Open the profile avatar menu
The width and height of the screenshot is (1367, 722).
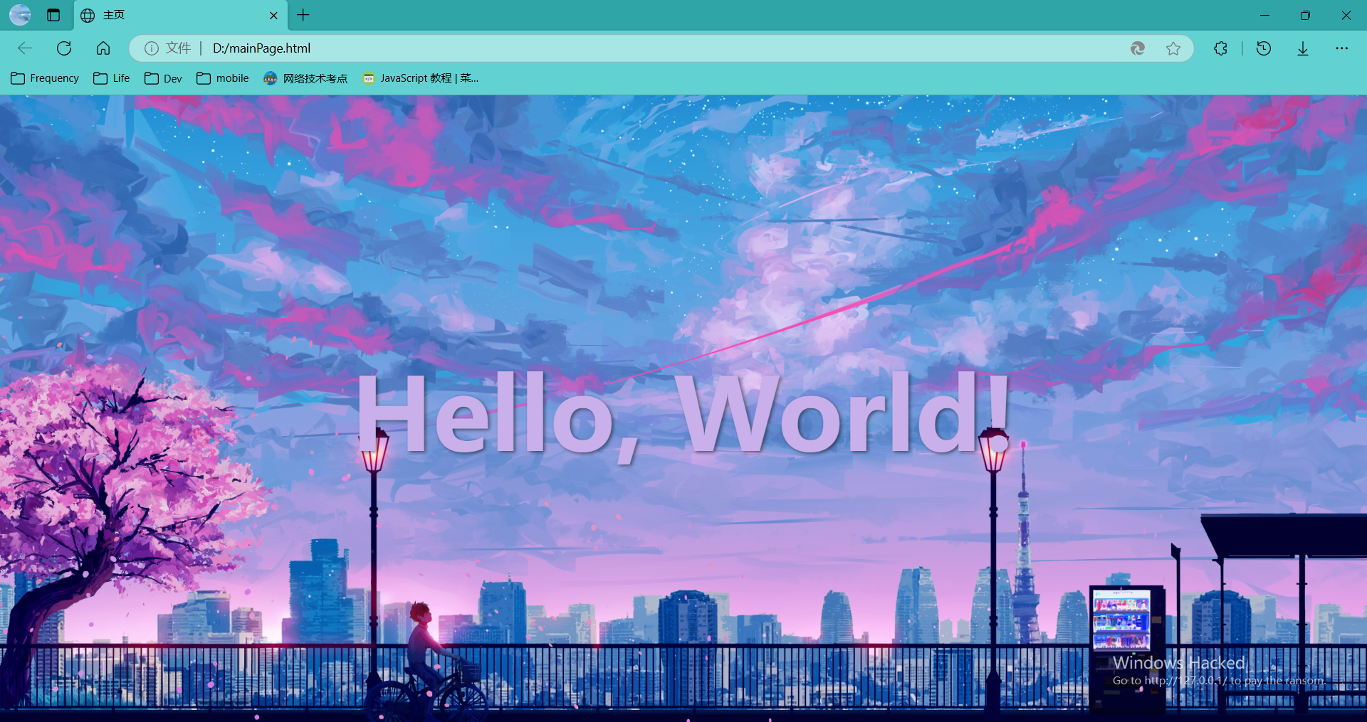coord(20,15)
